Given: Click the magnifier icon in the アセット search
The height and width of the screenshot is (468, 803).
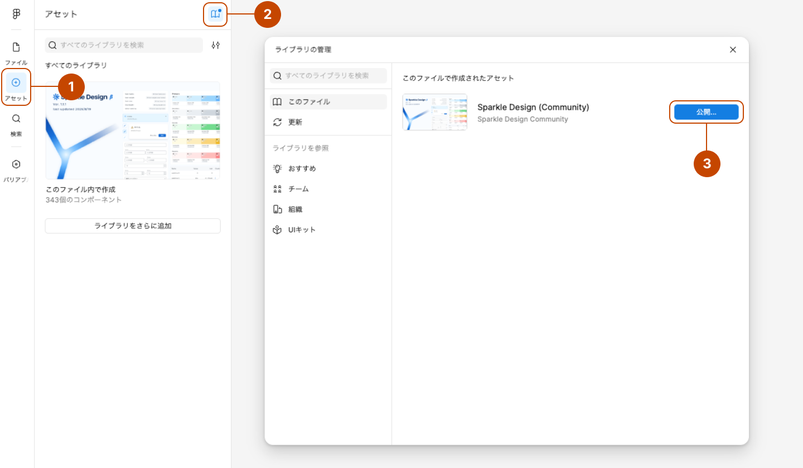Looking at the screenshot, I should tap(53, 45).
